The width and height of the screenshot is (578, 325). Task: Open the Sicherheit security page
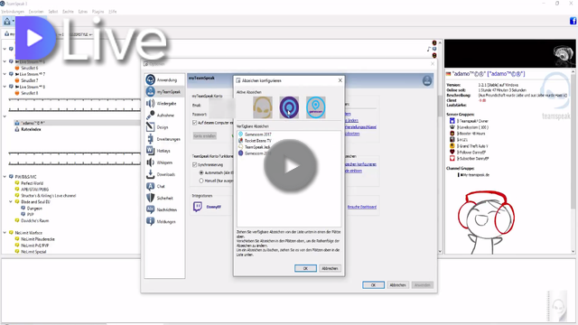point(161,198)
